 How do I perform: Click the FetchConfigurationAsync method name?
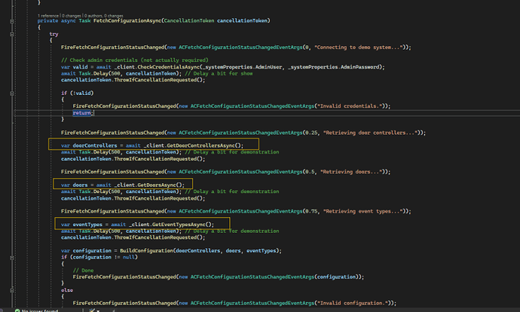click(127, 20)
